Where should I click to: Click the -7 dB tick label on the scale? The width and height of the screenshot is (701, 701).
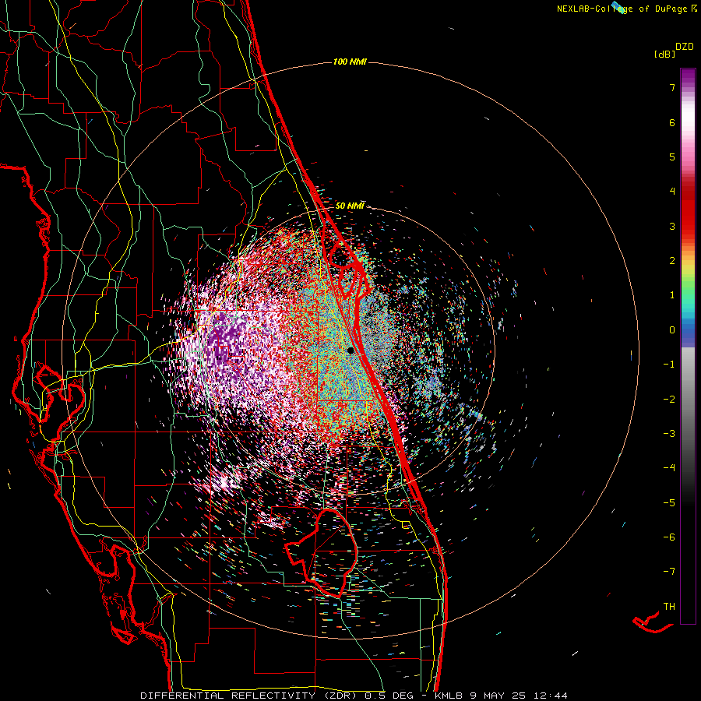(669, 572)
